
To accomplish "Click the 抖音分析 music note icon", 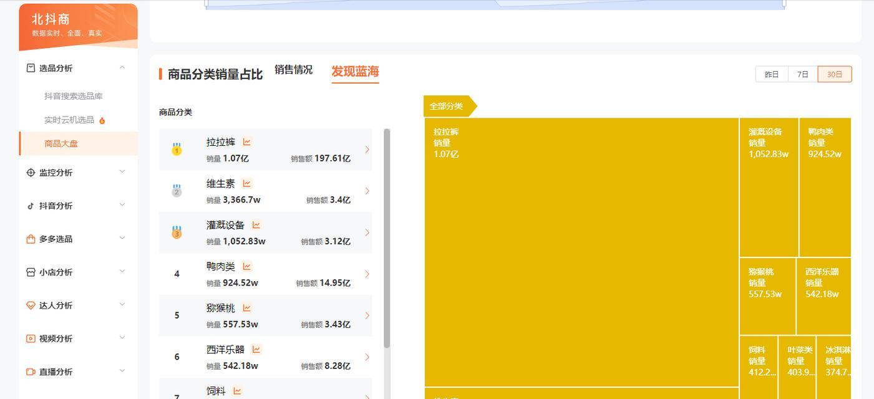I will point(31,206).
